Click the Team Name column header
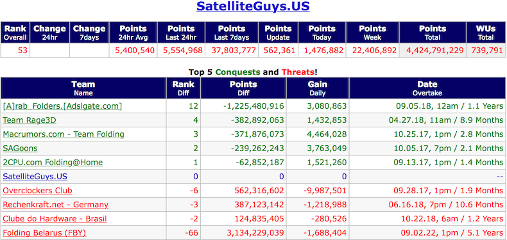The height and width of the screenshot is (240, 507). pos(83,88)
